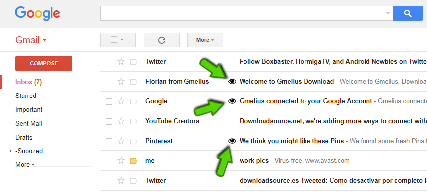The image size is (427, 192).
Task: Open the Important folder
Action: coord(29,110)
